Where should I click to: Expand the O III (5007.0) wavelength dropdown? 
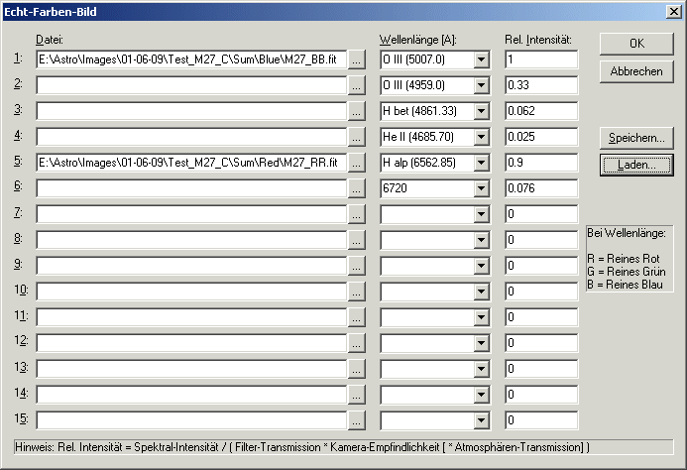[x=482, y=59]
